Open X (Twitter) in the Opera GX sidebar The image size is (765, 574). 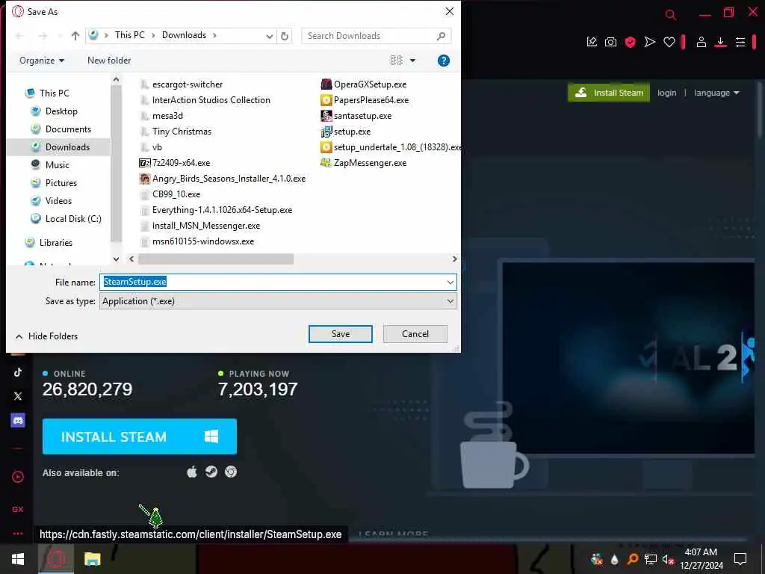[18, 396]
